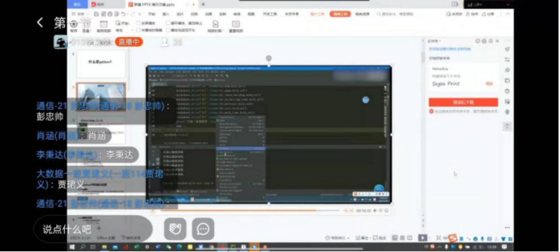Screen dimensions: 560x252
Task: Click the red font download button
Action: [463, 102]
